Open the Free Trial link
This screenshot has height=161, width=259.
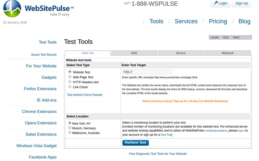pyautogui.click(x=166, y=135)
